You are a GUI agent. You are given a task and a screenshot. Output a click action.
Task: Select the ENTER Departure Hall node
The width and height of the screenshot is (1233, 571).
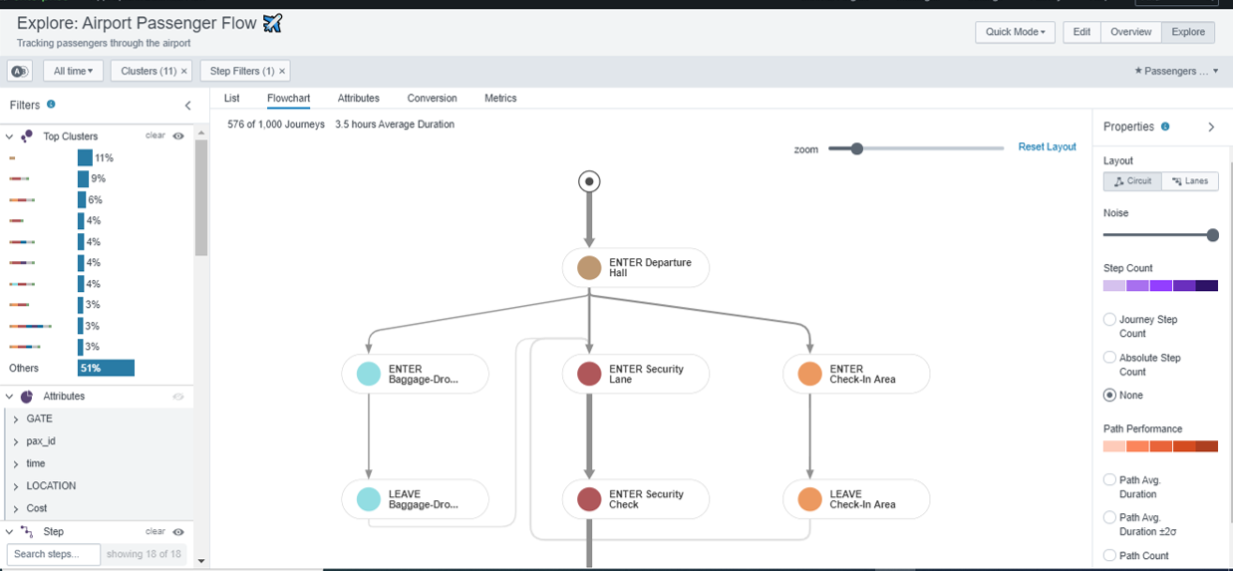pos(635,267)
